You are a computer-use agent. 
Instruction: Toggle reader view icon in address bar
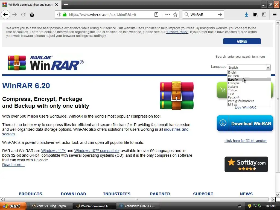156,14
